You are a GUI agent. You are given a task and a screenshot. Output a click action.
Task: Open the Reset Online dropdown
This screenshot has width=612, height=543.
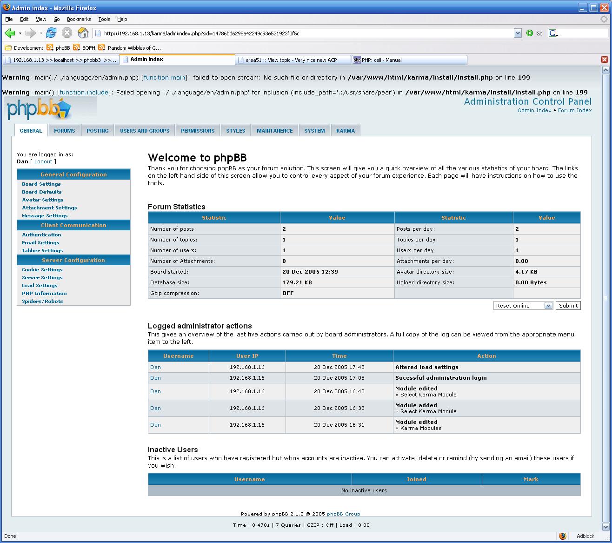(x=548, y=305)
